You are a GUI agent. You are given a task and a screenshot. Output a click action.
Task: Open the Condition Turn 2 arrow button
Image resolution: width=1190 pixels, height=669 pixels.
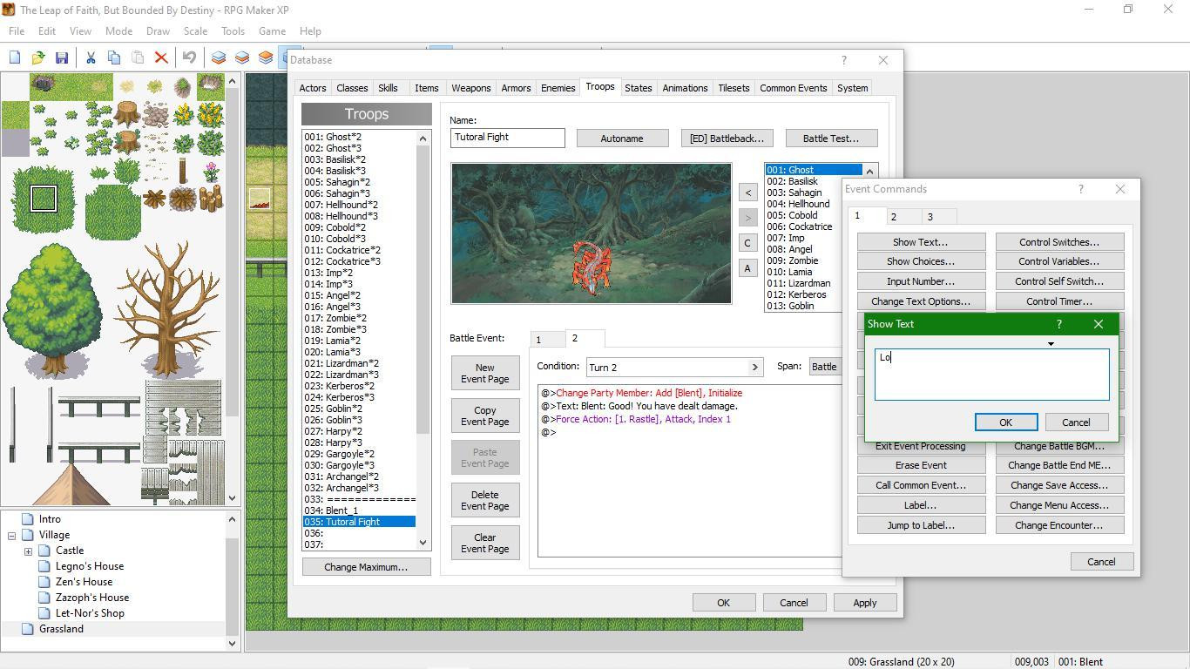pos(755,368)
